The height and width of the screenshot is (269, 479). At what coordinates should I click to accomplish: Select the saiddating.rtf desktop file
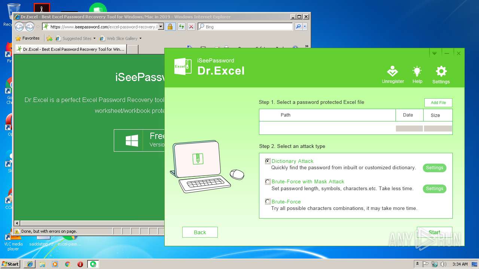click(41, 241)
